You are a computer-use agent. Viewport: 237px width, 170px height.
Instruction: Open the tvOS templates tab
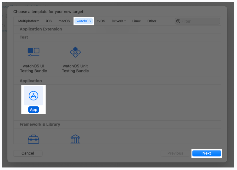101,21
